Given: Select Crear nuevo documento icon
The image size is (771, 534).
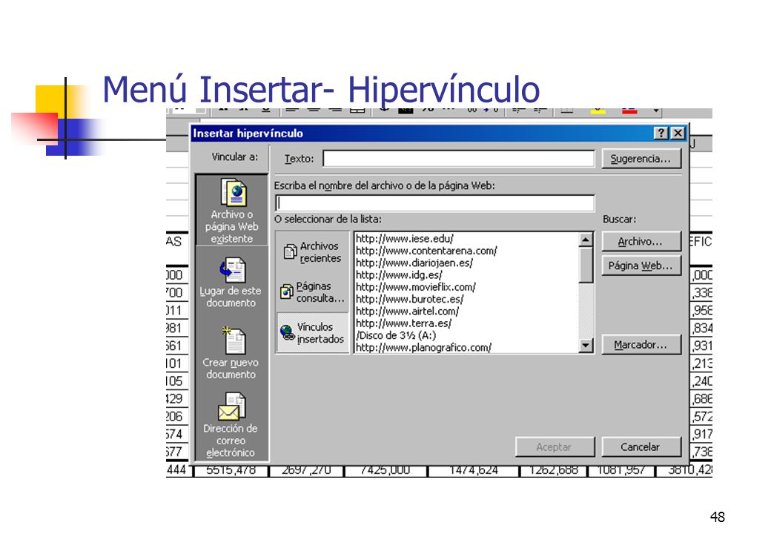Looking at the screenshot, I should [x=231, y=353].
